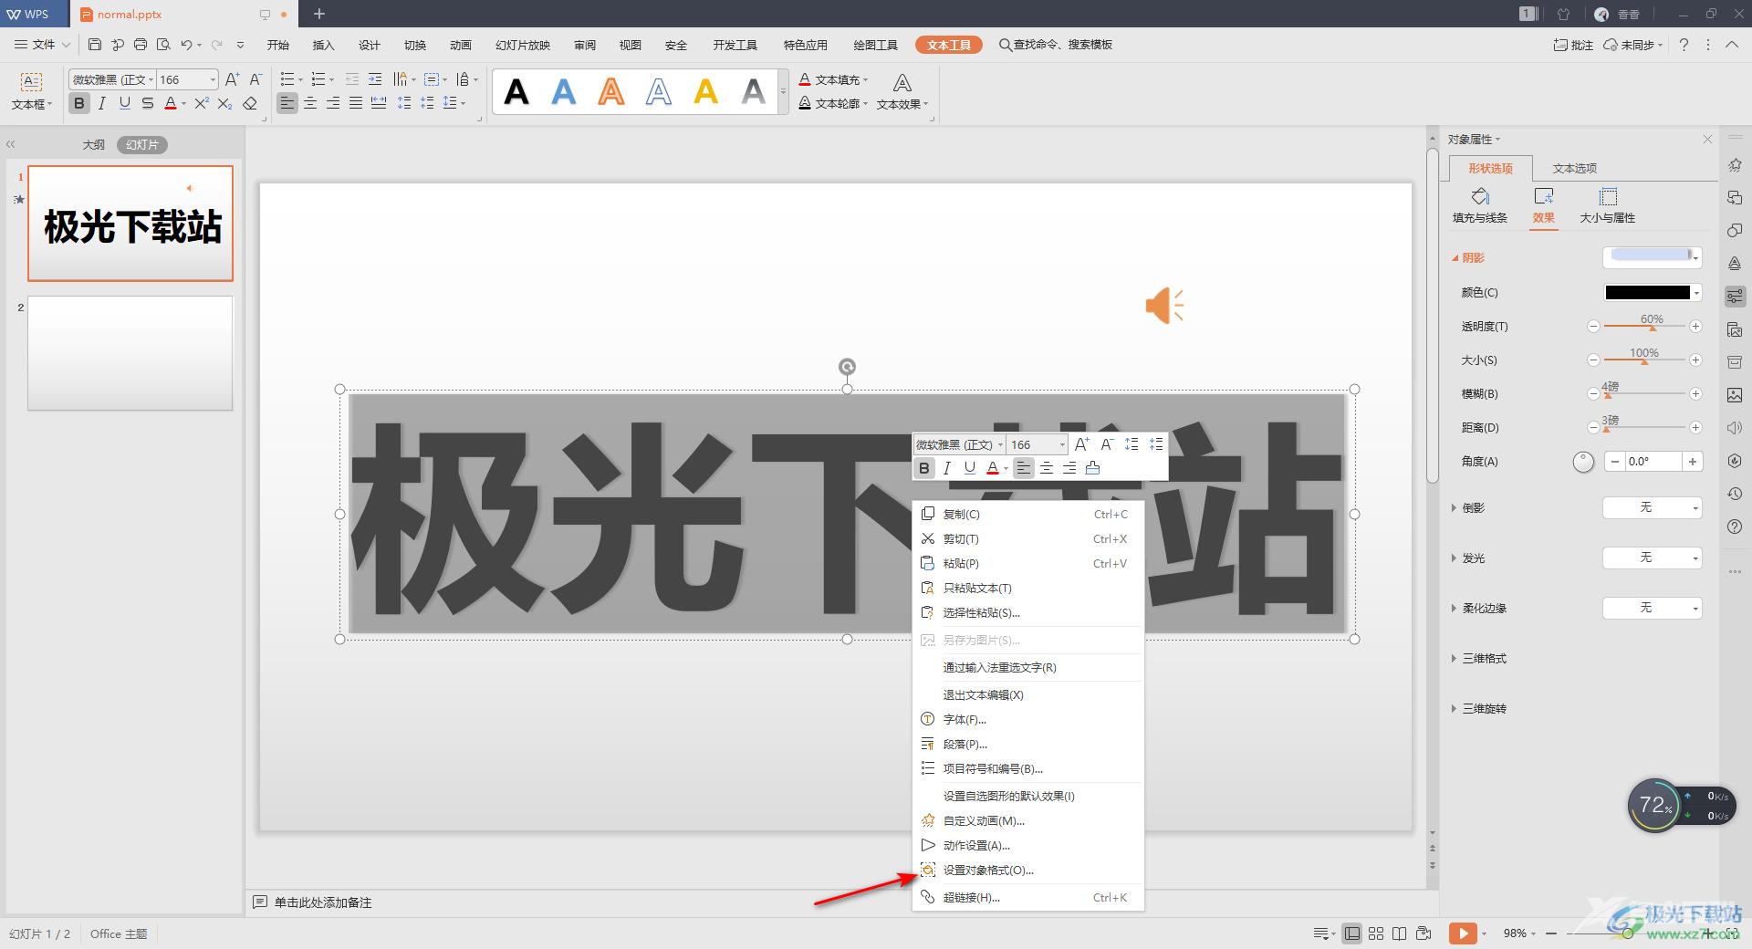Click the 角度 angle input field
This screenshot has height=949, width=1752.
click(1653, 462)
